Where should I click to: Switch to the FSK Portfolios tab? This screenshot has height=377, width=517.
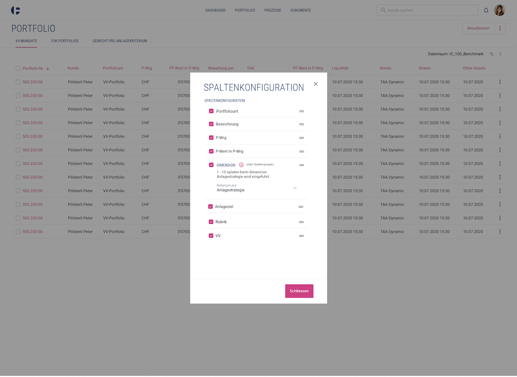point(65,41)
